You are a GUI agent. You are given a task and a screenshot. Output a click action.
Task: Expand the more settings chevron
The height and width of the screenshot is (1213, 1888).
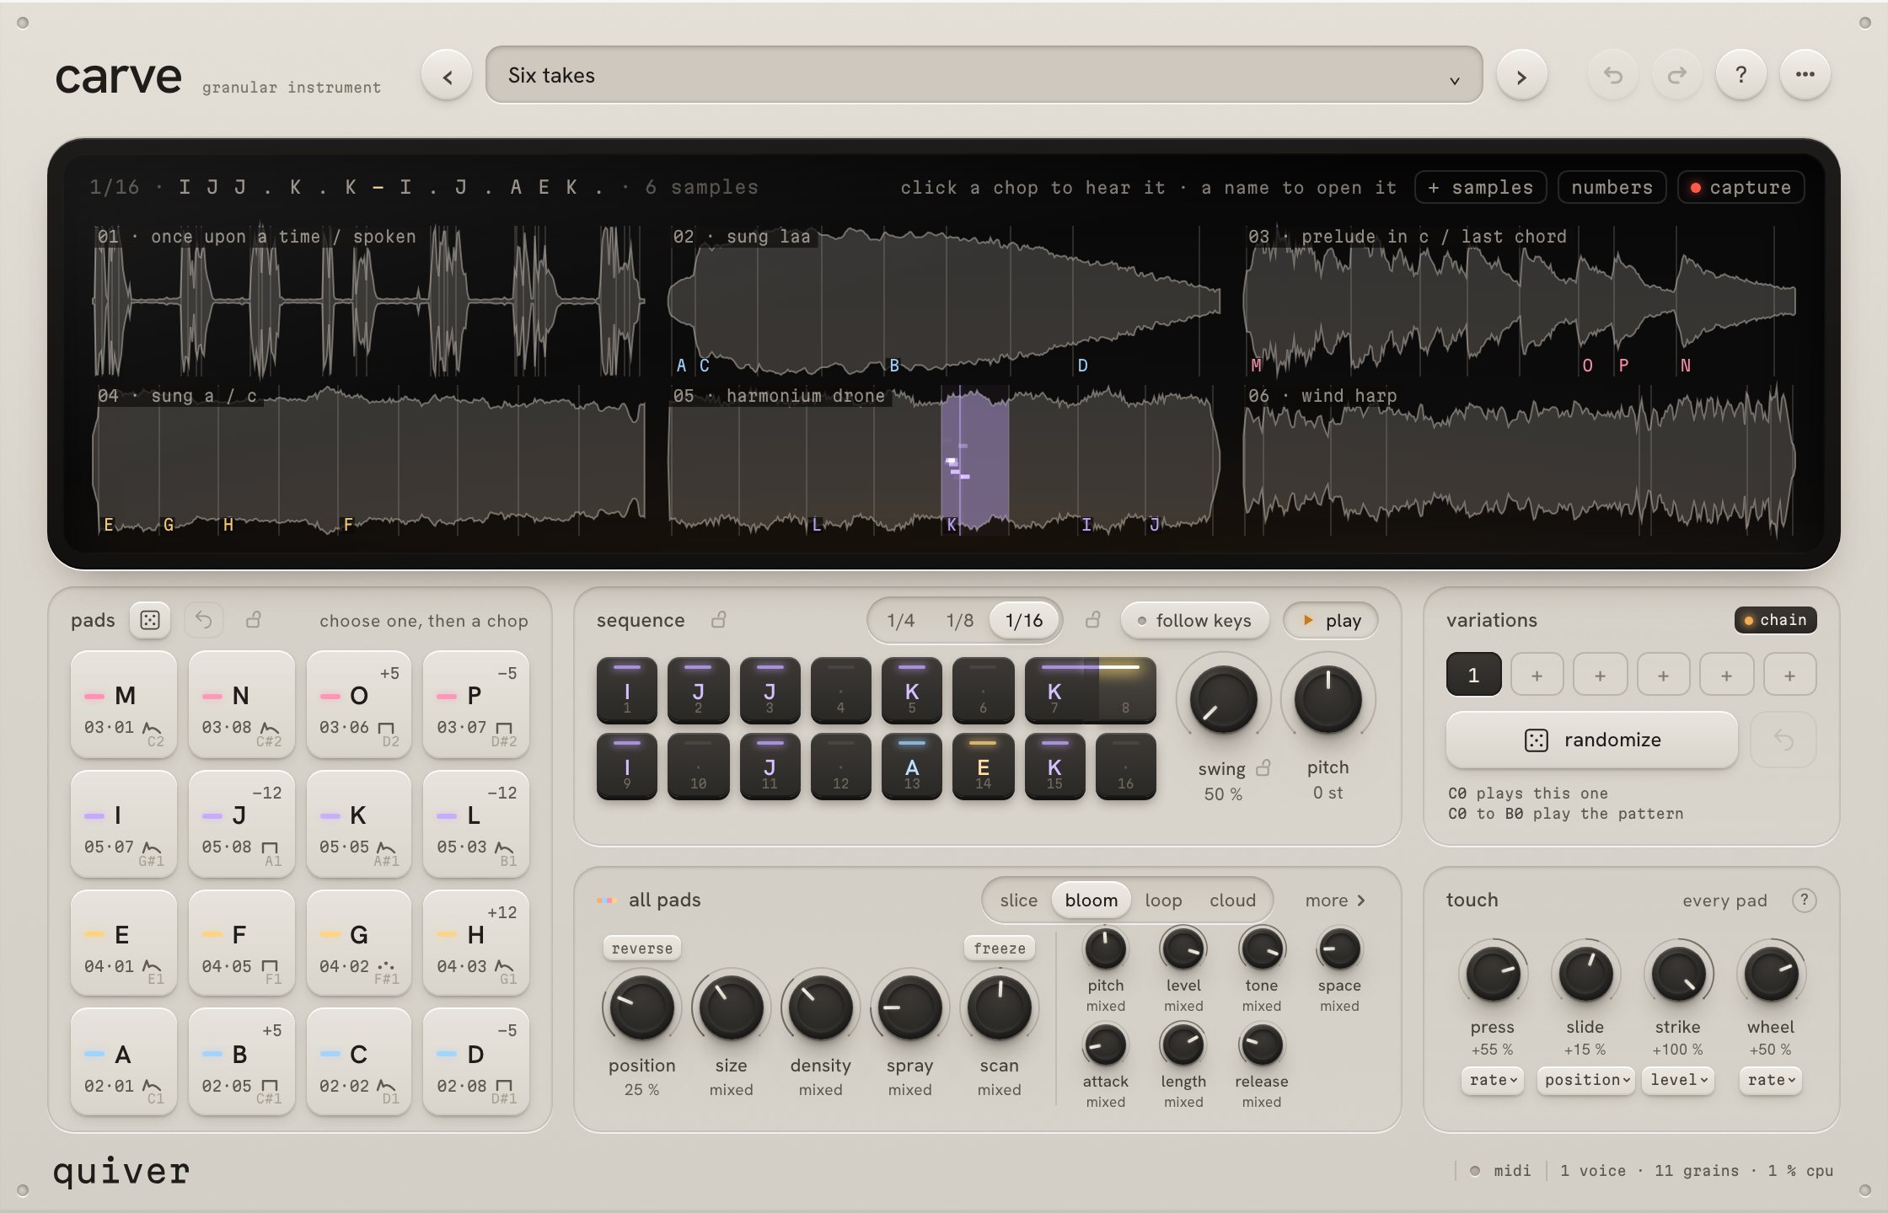pos(1335,900)
